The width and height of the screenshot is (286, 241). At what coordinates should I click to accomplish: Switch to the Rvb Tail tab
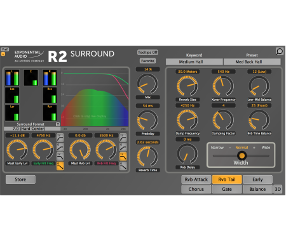point(227,179)
